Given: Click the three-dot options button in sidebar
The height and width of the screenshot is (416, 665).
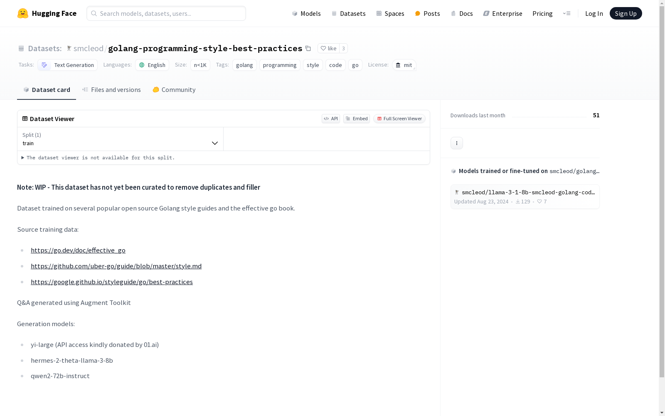Looking at the screenshot, I should tap(457, 143).
